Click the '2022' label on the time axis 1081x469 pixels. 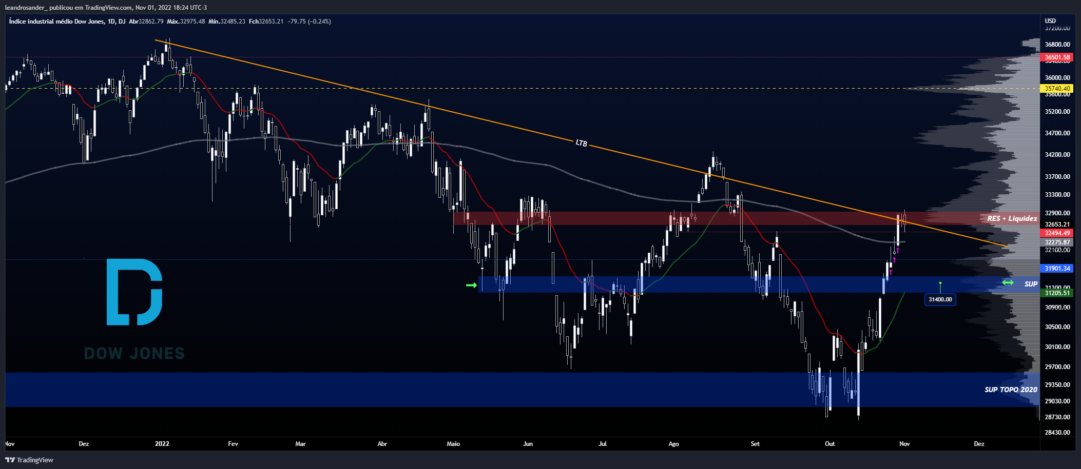tap(162, 444)
